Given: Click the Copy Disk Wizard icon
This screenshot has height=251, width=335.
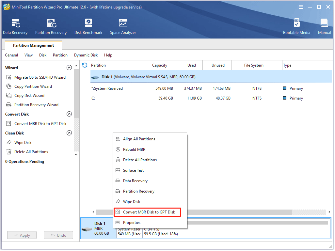Looking at the screenshot, I should pyautogui.click(x=9, y=96).
